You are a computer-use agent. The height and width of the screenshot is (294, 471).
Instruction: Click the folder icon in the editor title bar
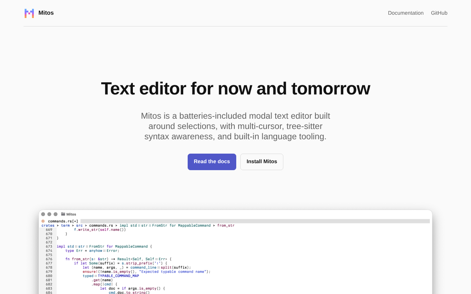63,214
